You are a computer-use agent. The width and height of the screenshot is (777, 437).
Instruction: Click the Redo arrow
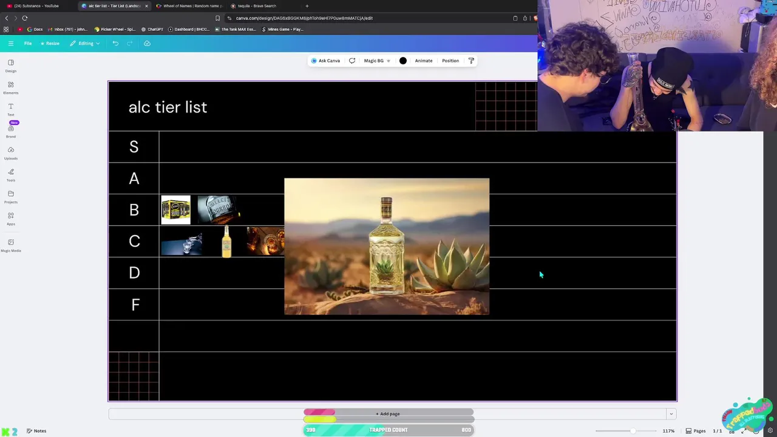130,43
